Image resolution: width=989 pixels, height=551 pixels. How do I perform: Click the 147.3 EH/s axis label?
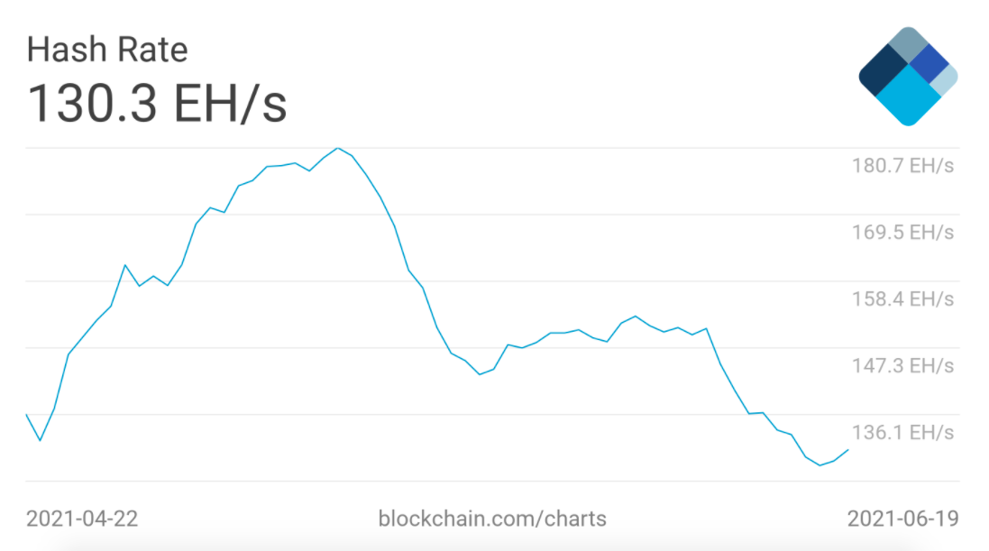[902, 365]
